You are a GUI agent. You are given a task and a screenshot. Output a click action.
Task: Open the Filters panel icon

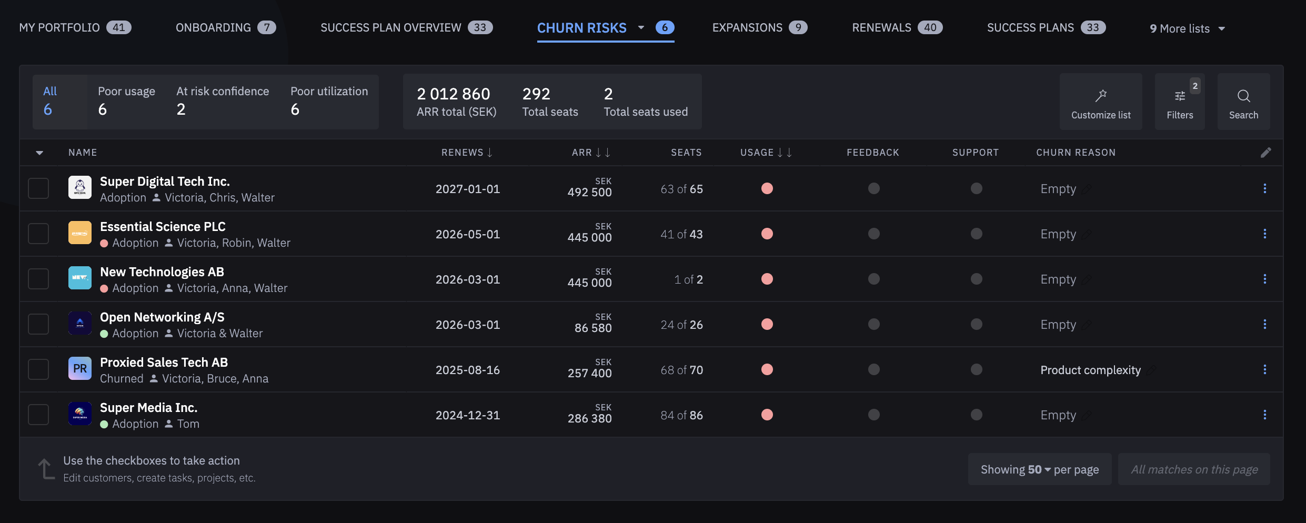click(x=1179, y=96)
